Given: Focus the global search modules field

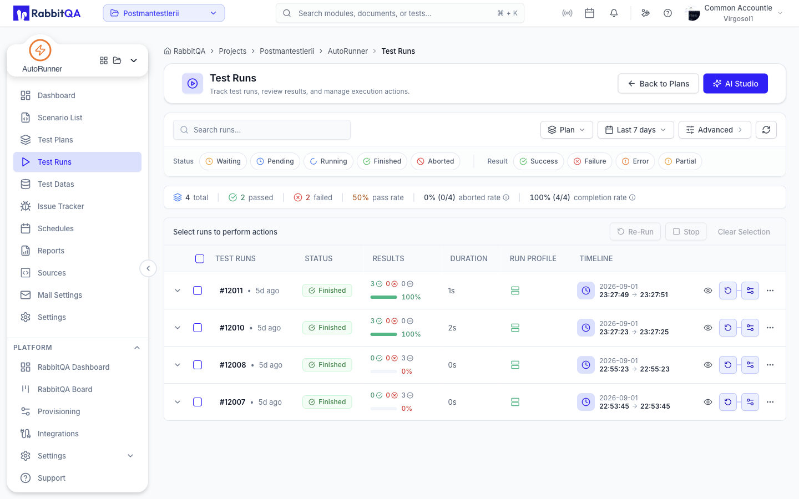Looking at the screenshot, I should 400,13.
